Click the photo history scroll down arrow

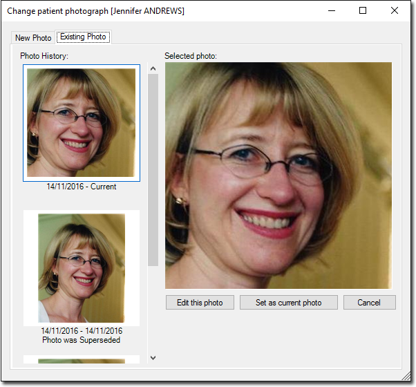point(153,358)
